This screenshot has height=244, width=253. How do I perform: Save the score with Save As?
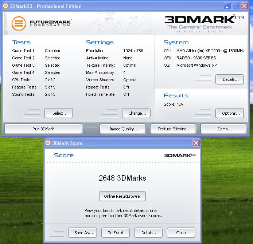83,233
